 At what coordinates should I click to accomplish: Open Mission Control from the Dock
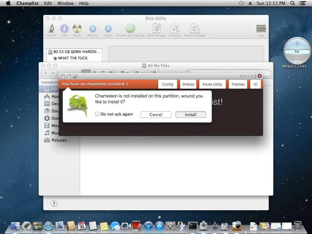pos(37,226)
